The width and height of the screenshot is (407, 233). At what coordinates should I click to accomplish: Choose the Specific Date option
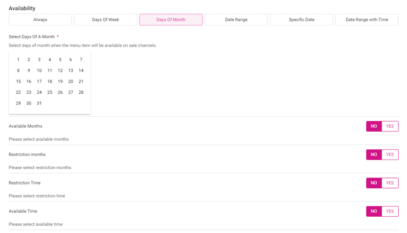301,20
